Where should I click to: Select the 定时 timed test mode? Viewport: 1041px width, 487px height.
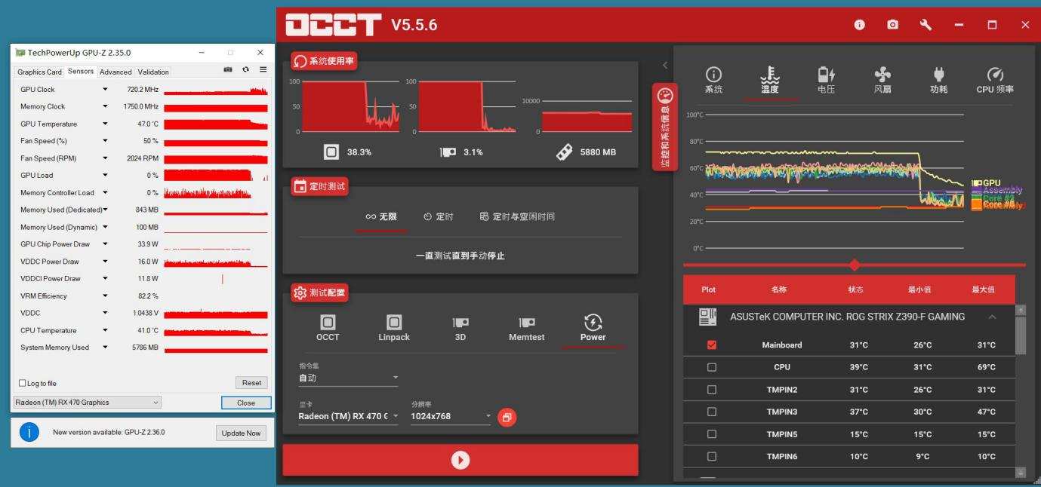[438, 216]
